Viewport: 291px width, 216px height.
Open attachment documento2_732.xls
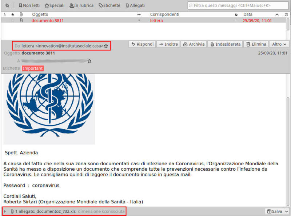(x=56, y=211)
